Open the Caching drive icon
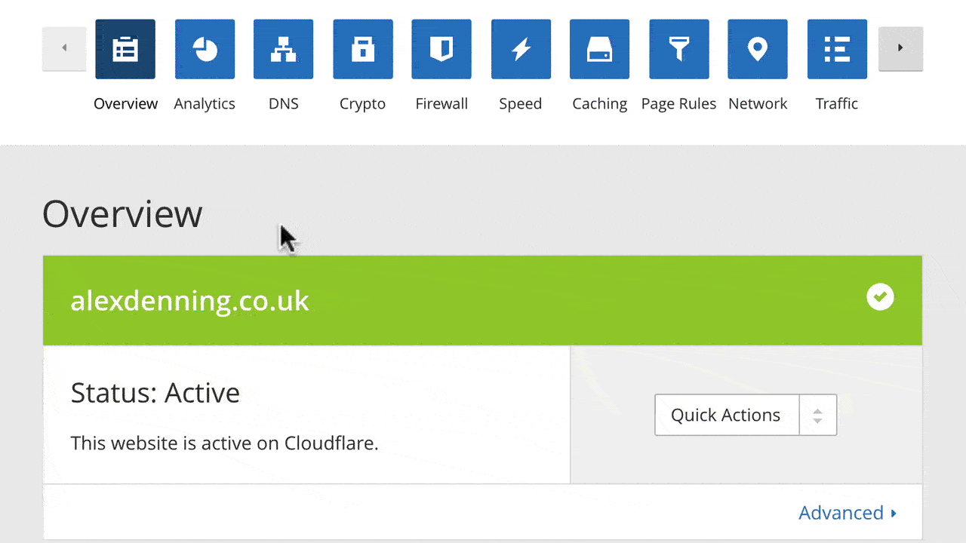This screenshot has width=966, height=543. (599, 49)
